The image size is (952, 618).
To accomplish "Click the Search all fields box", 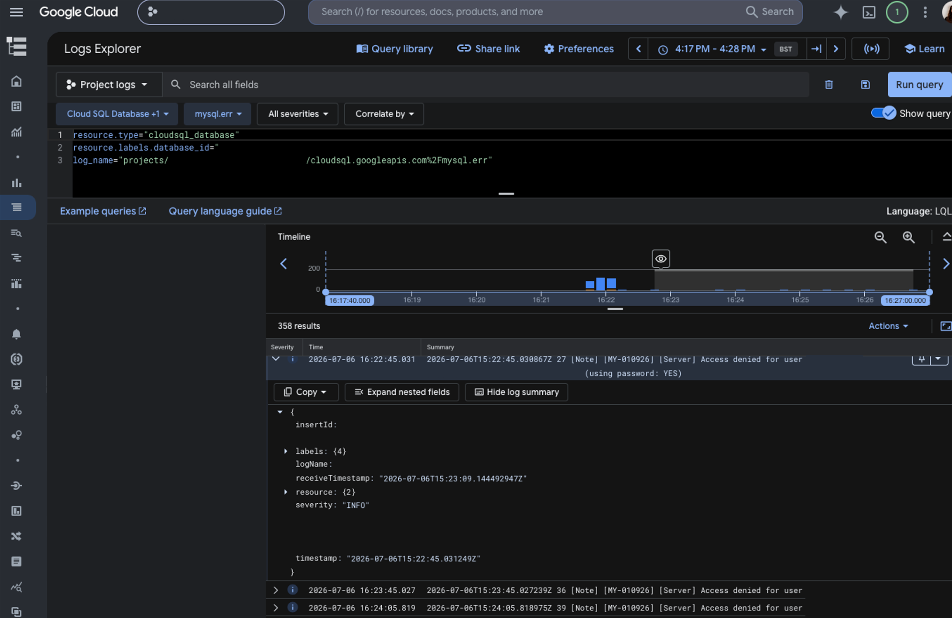I will 485,85.
